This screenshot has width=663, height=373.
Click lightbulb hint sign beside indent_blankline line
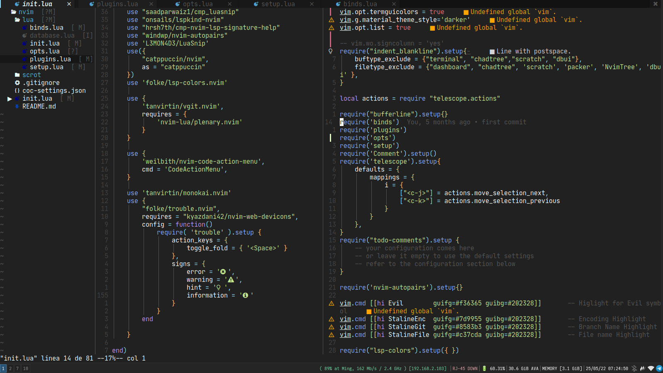pyautogui.click(x=331, y=51)
